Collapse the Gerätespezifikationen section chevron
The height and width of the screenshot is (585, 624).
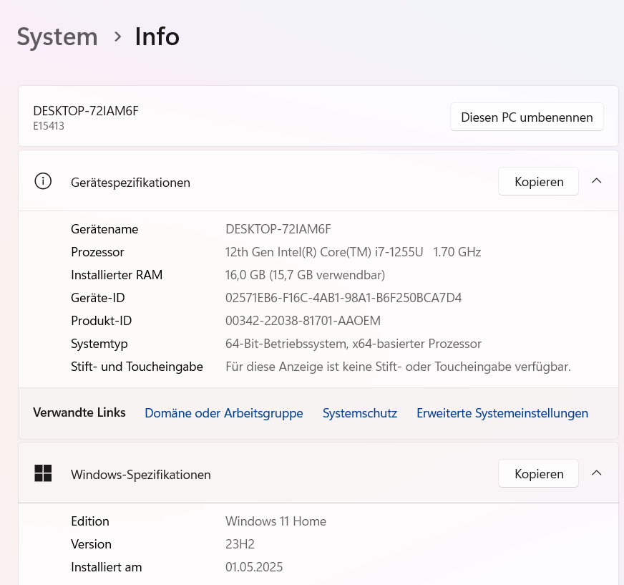(x=596, y=181)
